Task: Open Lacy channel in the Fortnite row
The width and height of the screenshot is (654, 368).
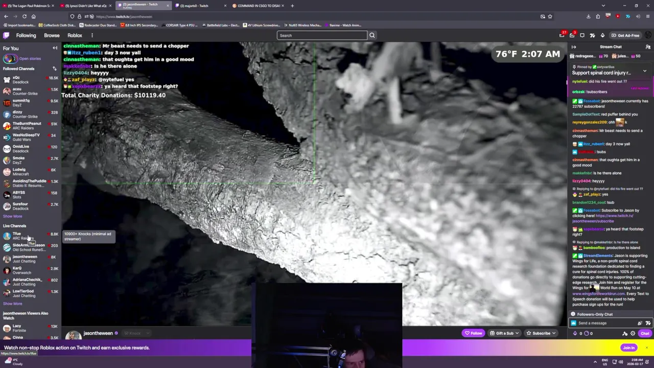Action: [x=31, y=328]
